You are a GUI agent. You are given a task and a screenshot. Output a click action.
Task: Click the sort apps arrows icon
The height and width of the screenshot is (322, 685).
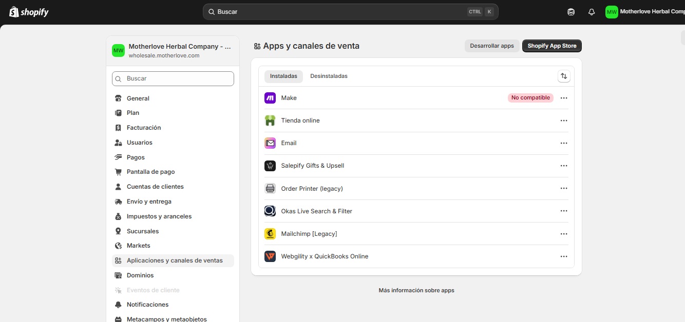point(564,76)
